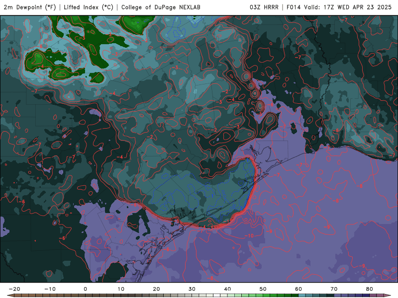The width and height of the screenshot is (398, 298).
Task: Click the "0" label on the color scale
Action: point(85,289)
